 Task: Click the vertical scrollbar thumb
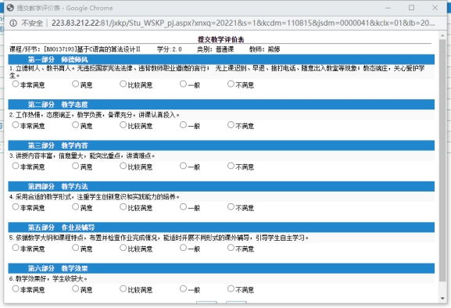pyautogui.click(x=442, y=160)
